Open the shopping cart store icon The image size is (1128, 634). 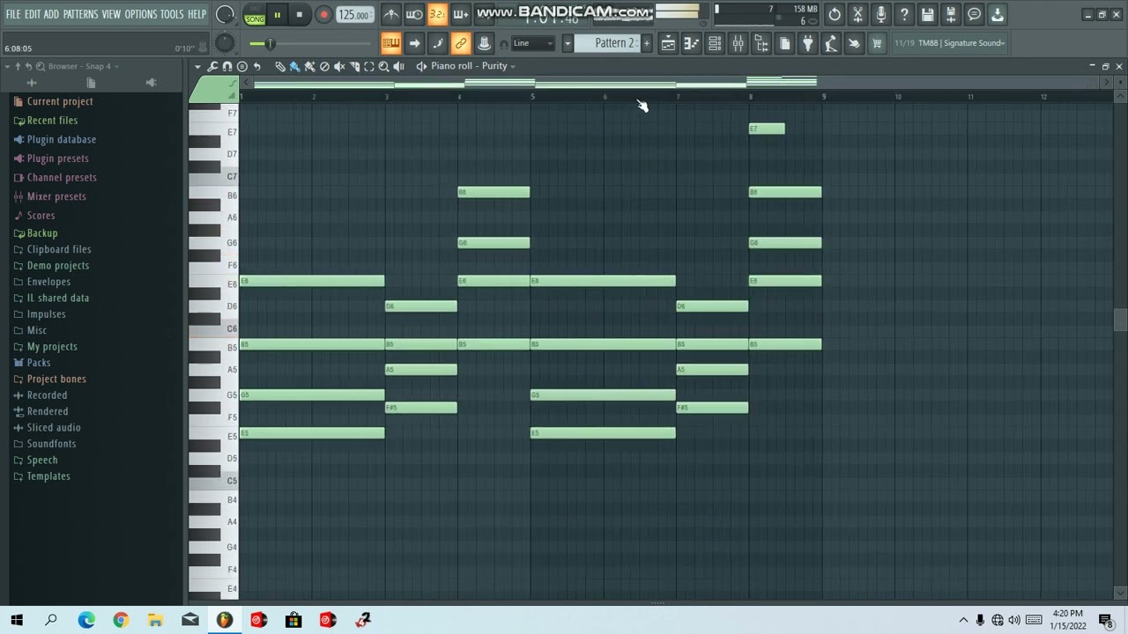[877, 43]
